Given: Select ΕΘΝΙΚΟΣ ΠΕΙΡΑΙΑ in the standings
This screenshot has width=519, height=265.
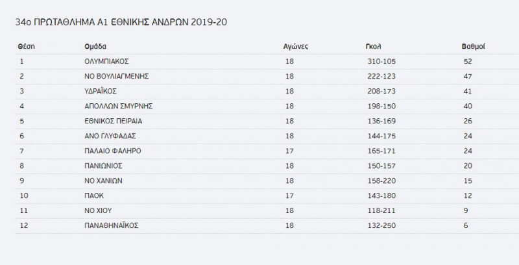Looking at the screenshot, I should coord(113,120).
